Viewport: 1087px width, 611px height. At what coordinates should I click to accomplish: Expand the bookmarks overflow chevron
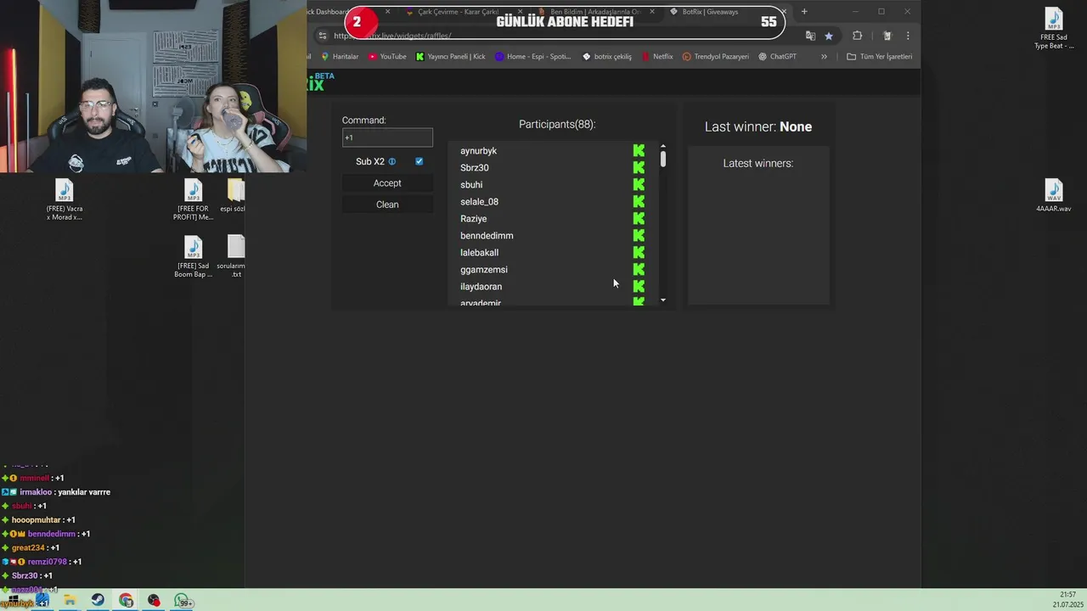pyautogui.click(x=824, y=57)
